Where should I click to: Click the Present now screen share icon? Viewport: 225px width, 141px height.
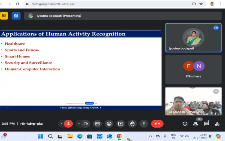(x=120, y=124)
